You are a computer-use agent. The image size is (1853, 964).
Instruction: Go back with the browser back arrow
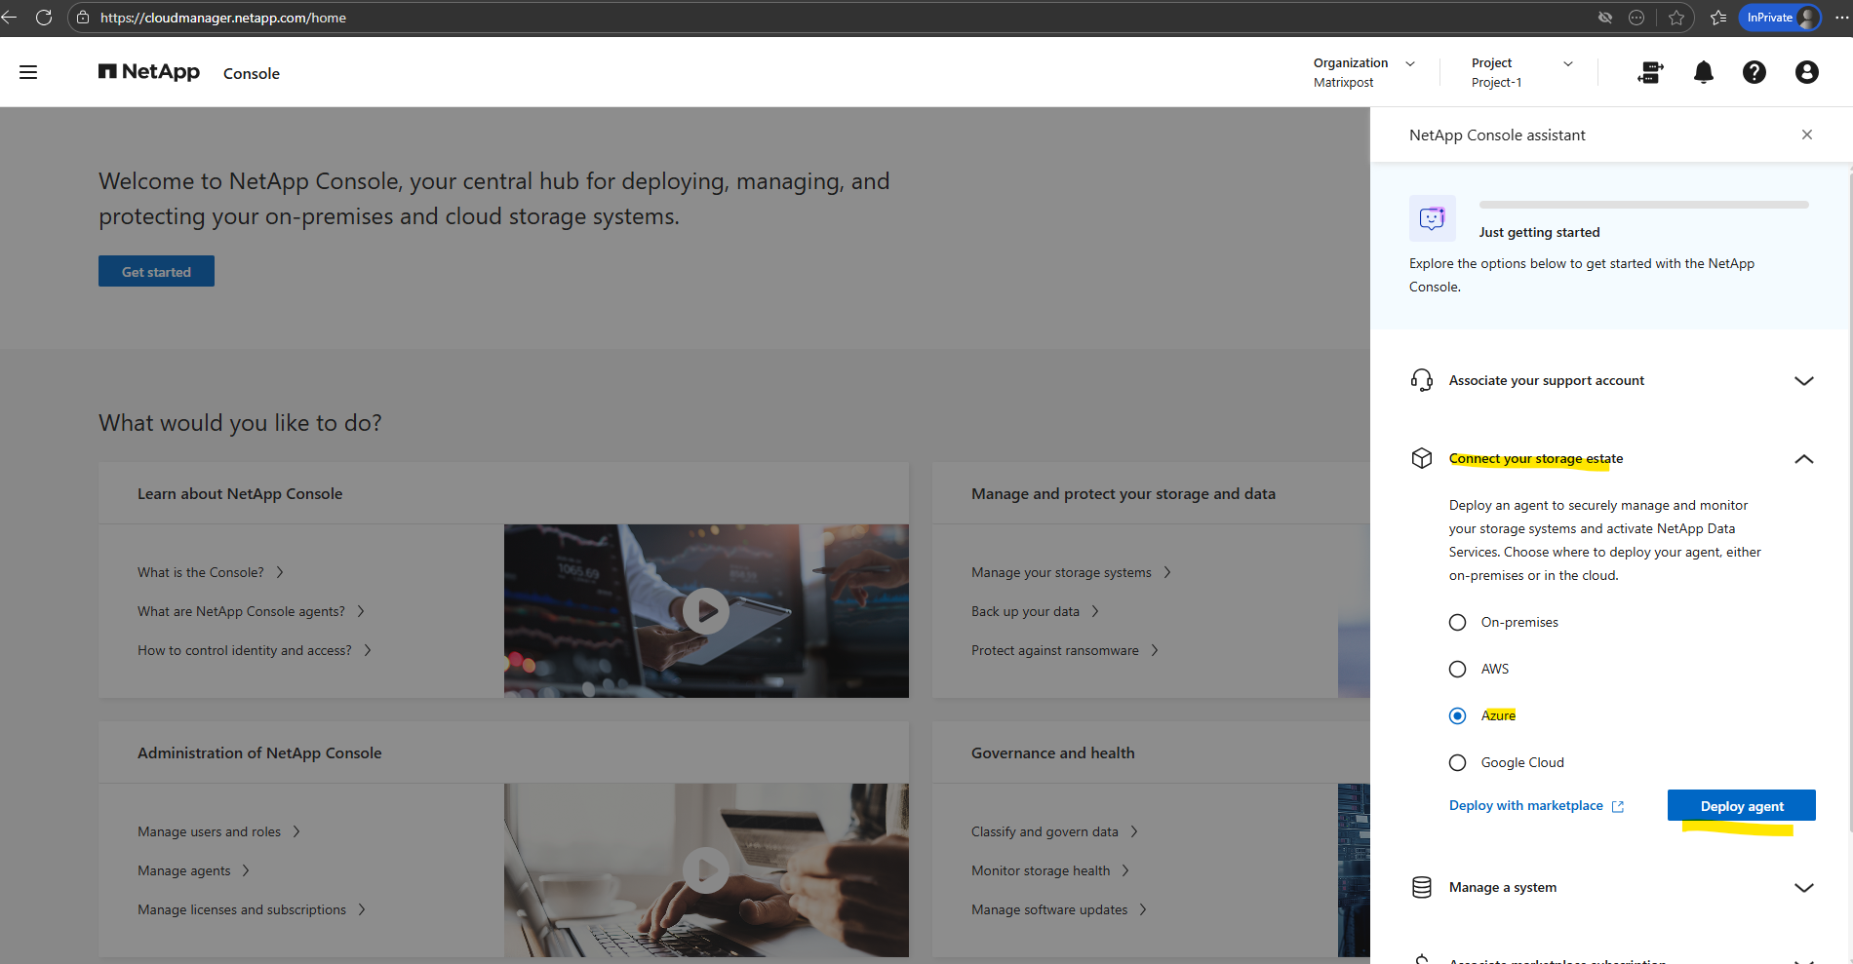[x=10, y=18]
